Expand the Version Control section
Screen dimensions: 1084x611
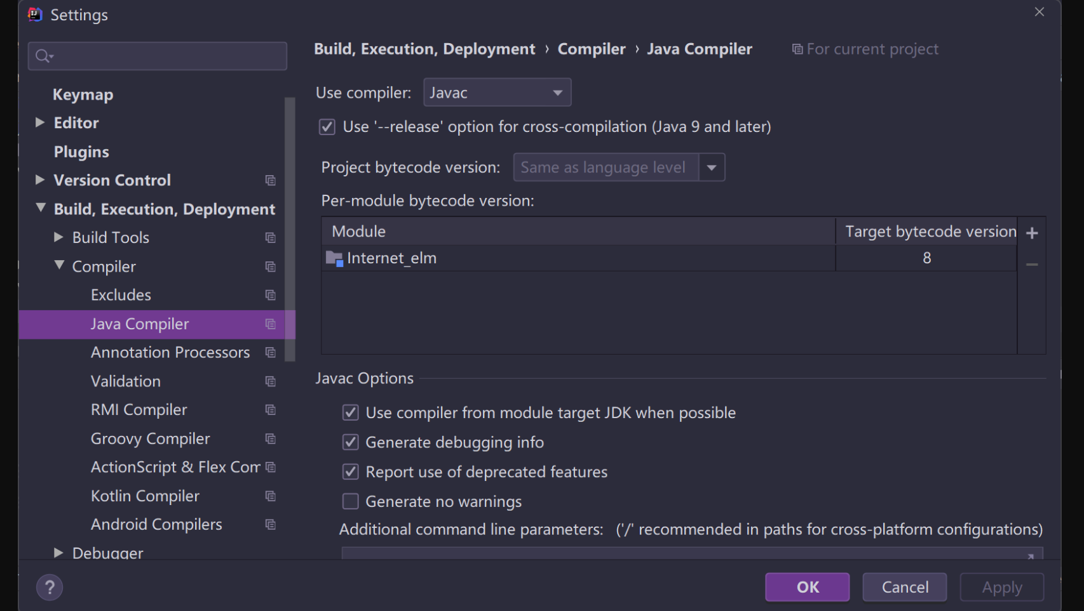tap(39, 180)
